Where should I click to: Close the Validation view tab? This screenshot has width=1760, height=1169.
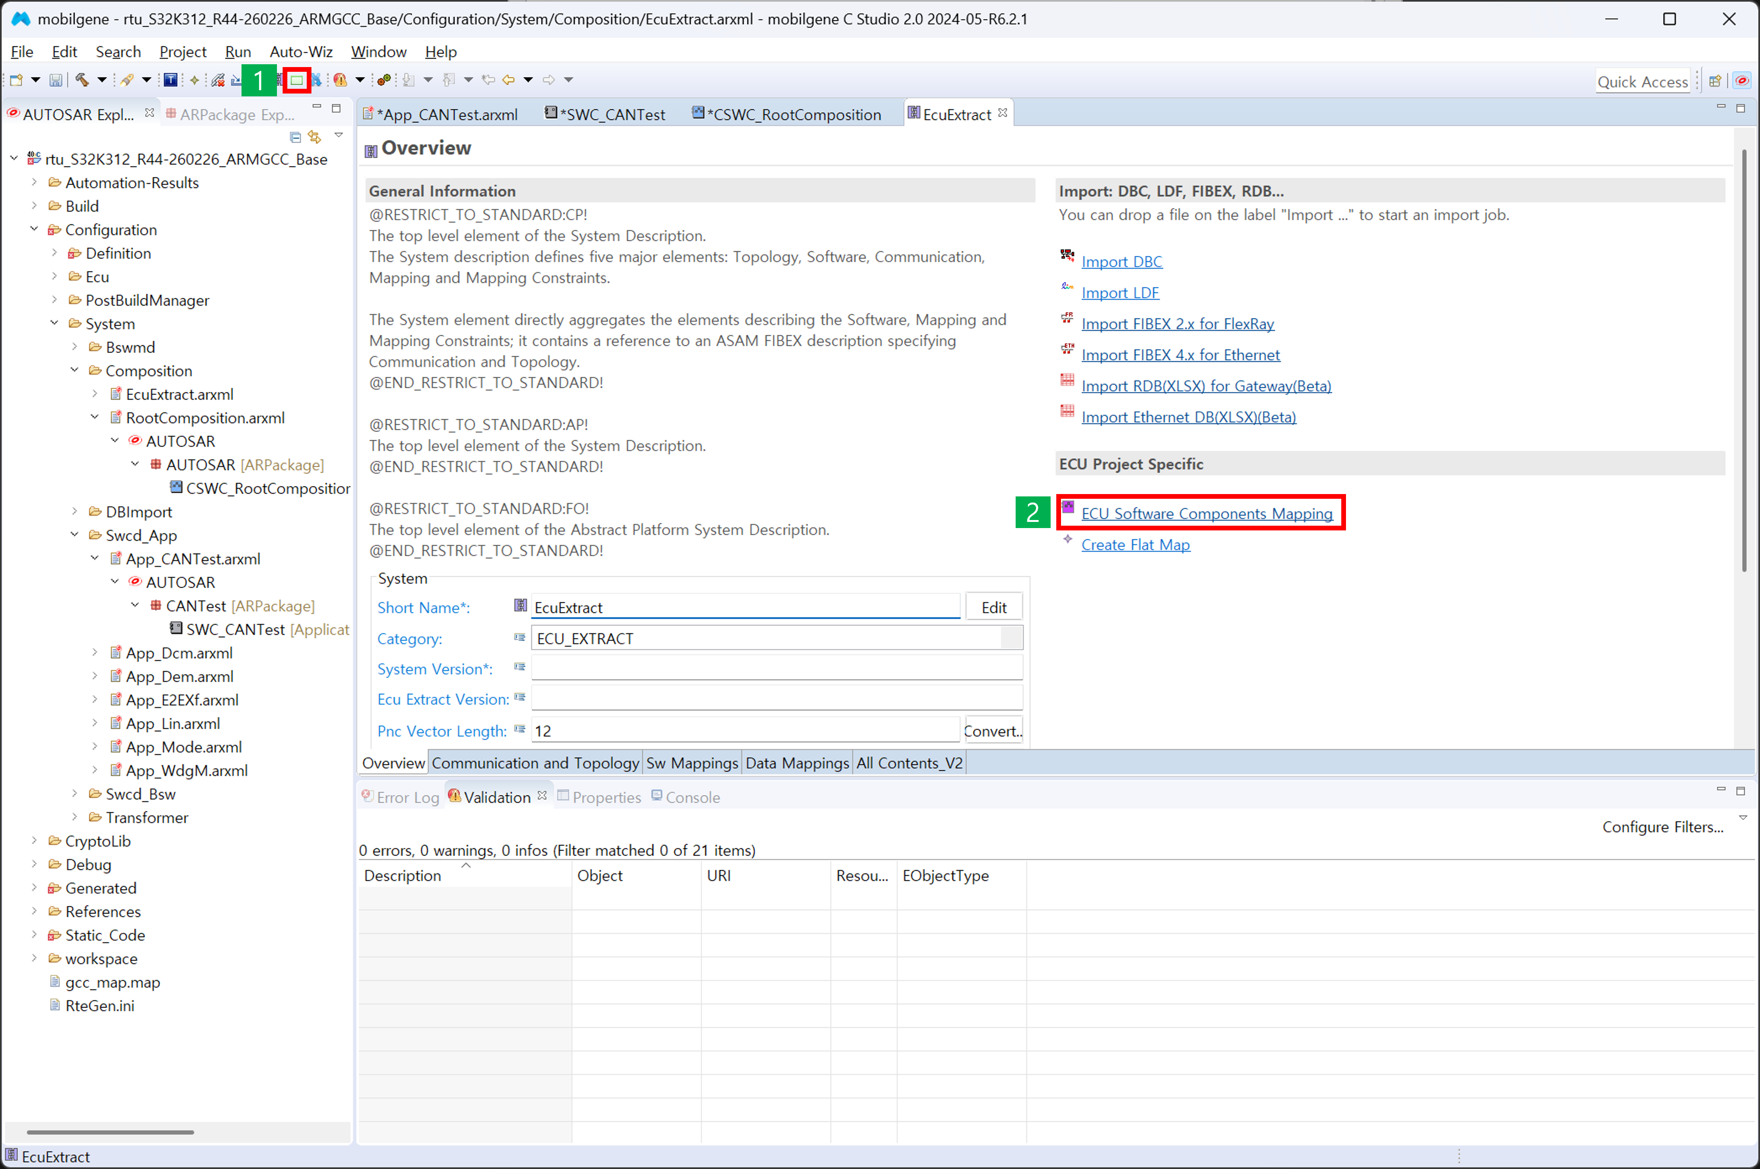pos(542,795)
